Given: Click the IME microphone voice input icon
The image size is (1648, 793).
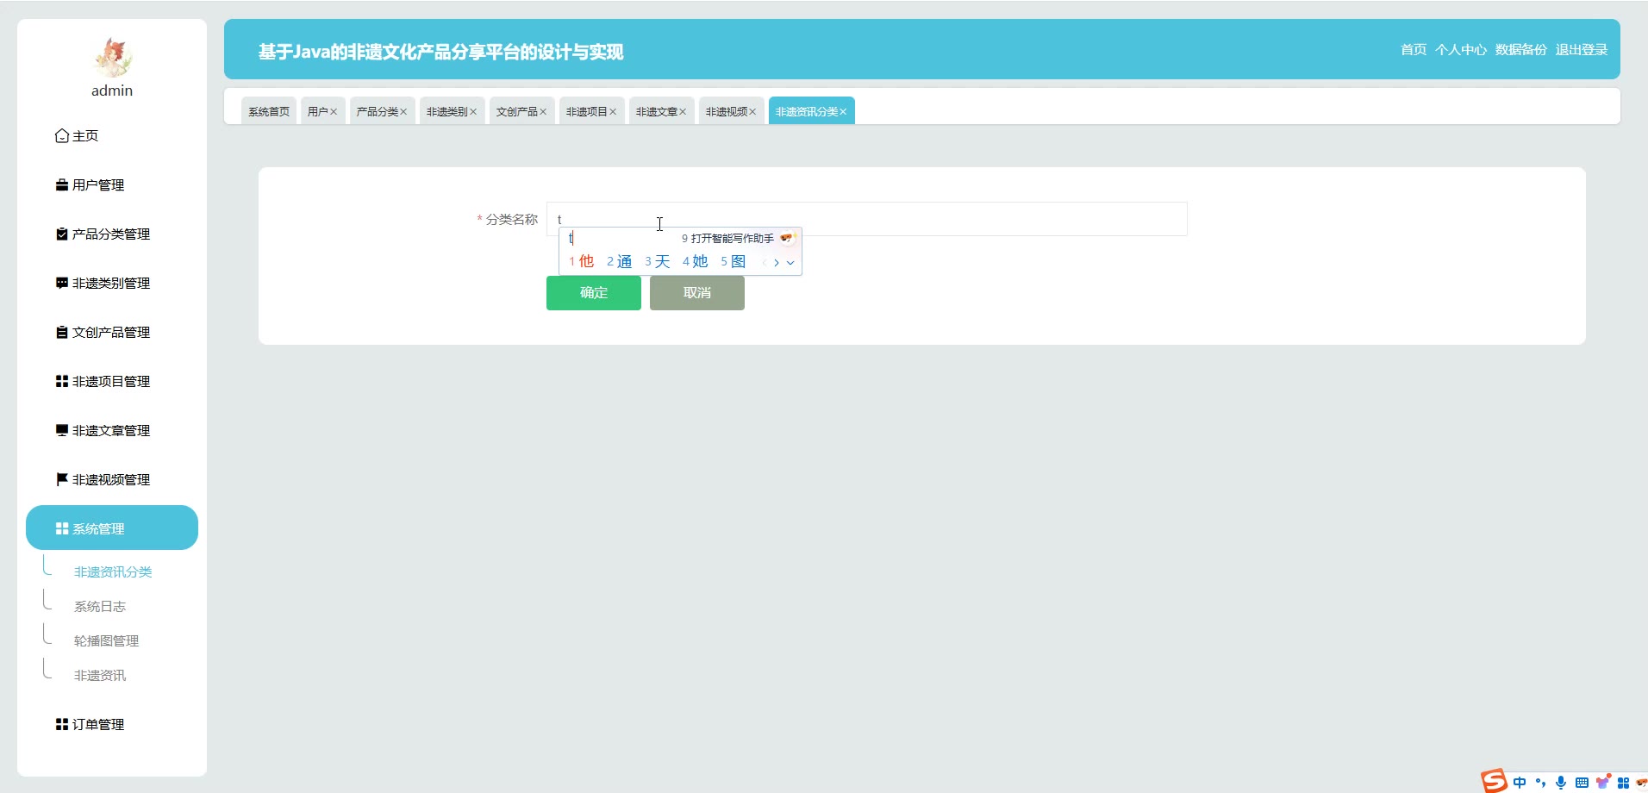Looking at the screenshot, I should (x=1561, y=783).
